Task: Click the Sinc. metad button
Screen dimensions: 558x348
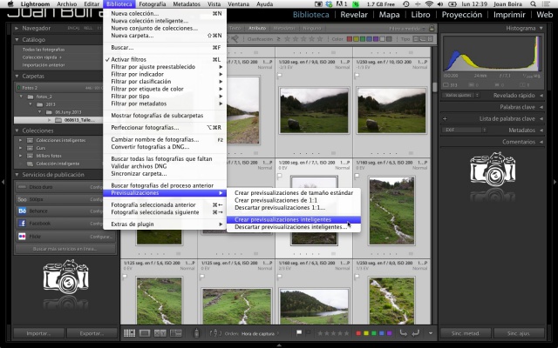Action: point(466,333)
